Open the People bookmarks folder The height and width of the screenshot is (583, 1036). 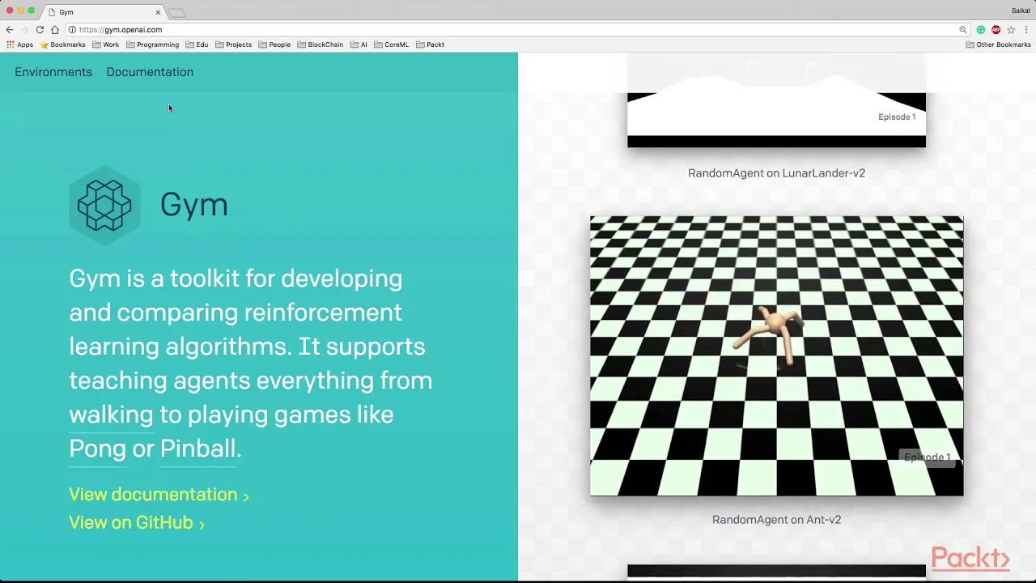tap(274, 45)
